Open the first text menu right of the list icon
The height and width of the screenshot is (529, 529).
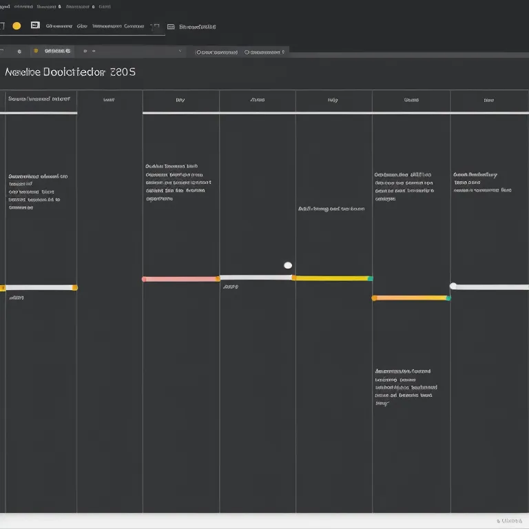(59, 26)
